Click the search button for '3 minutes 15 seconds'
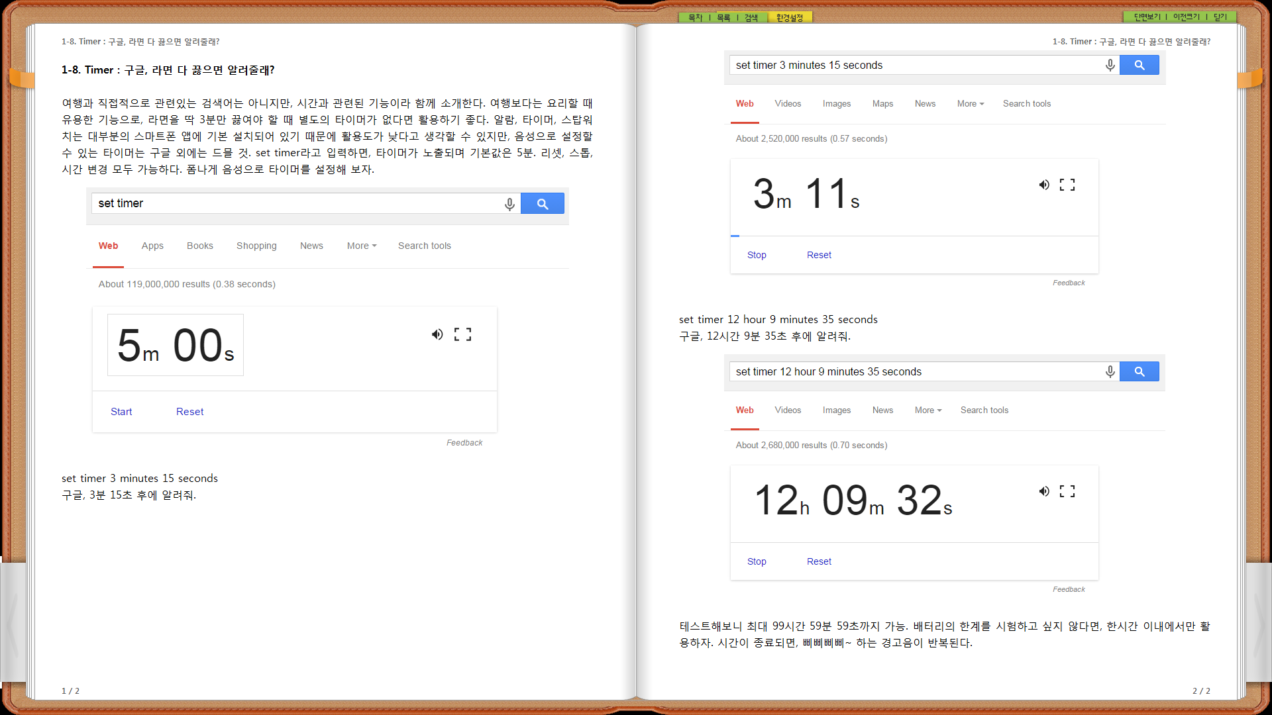 pos(1139,65)
